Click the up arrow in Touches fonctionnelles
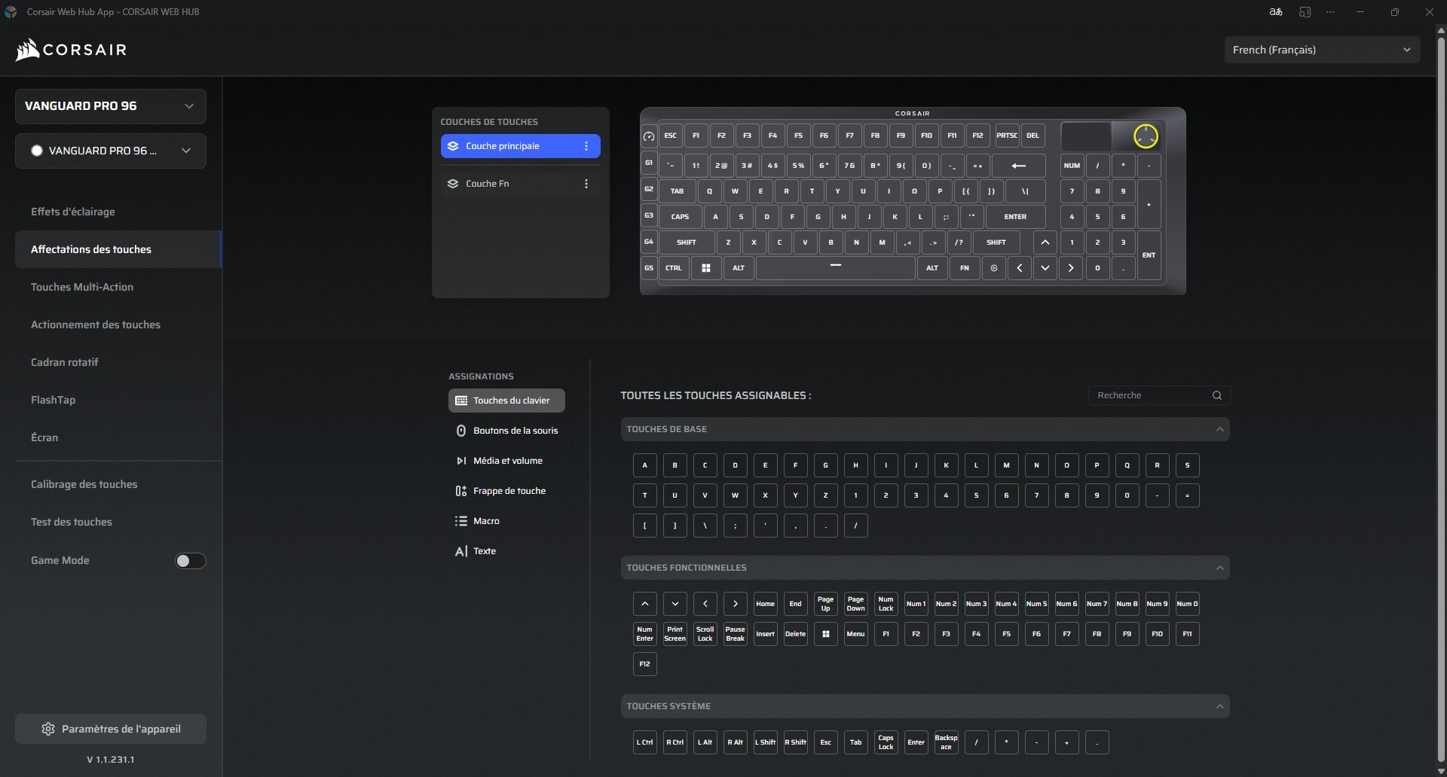The image size is (1447, 777). pyautogui.click(x=644, y=604)
